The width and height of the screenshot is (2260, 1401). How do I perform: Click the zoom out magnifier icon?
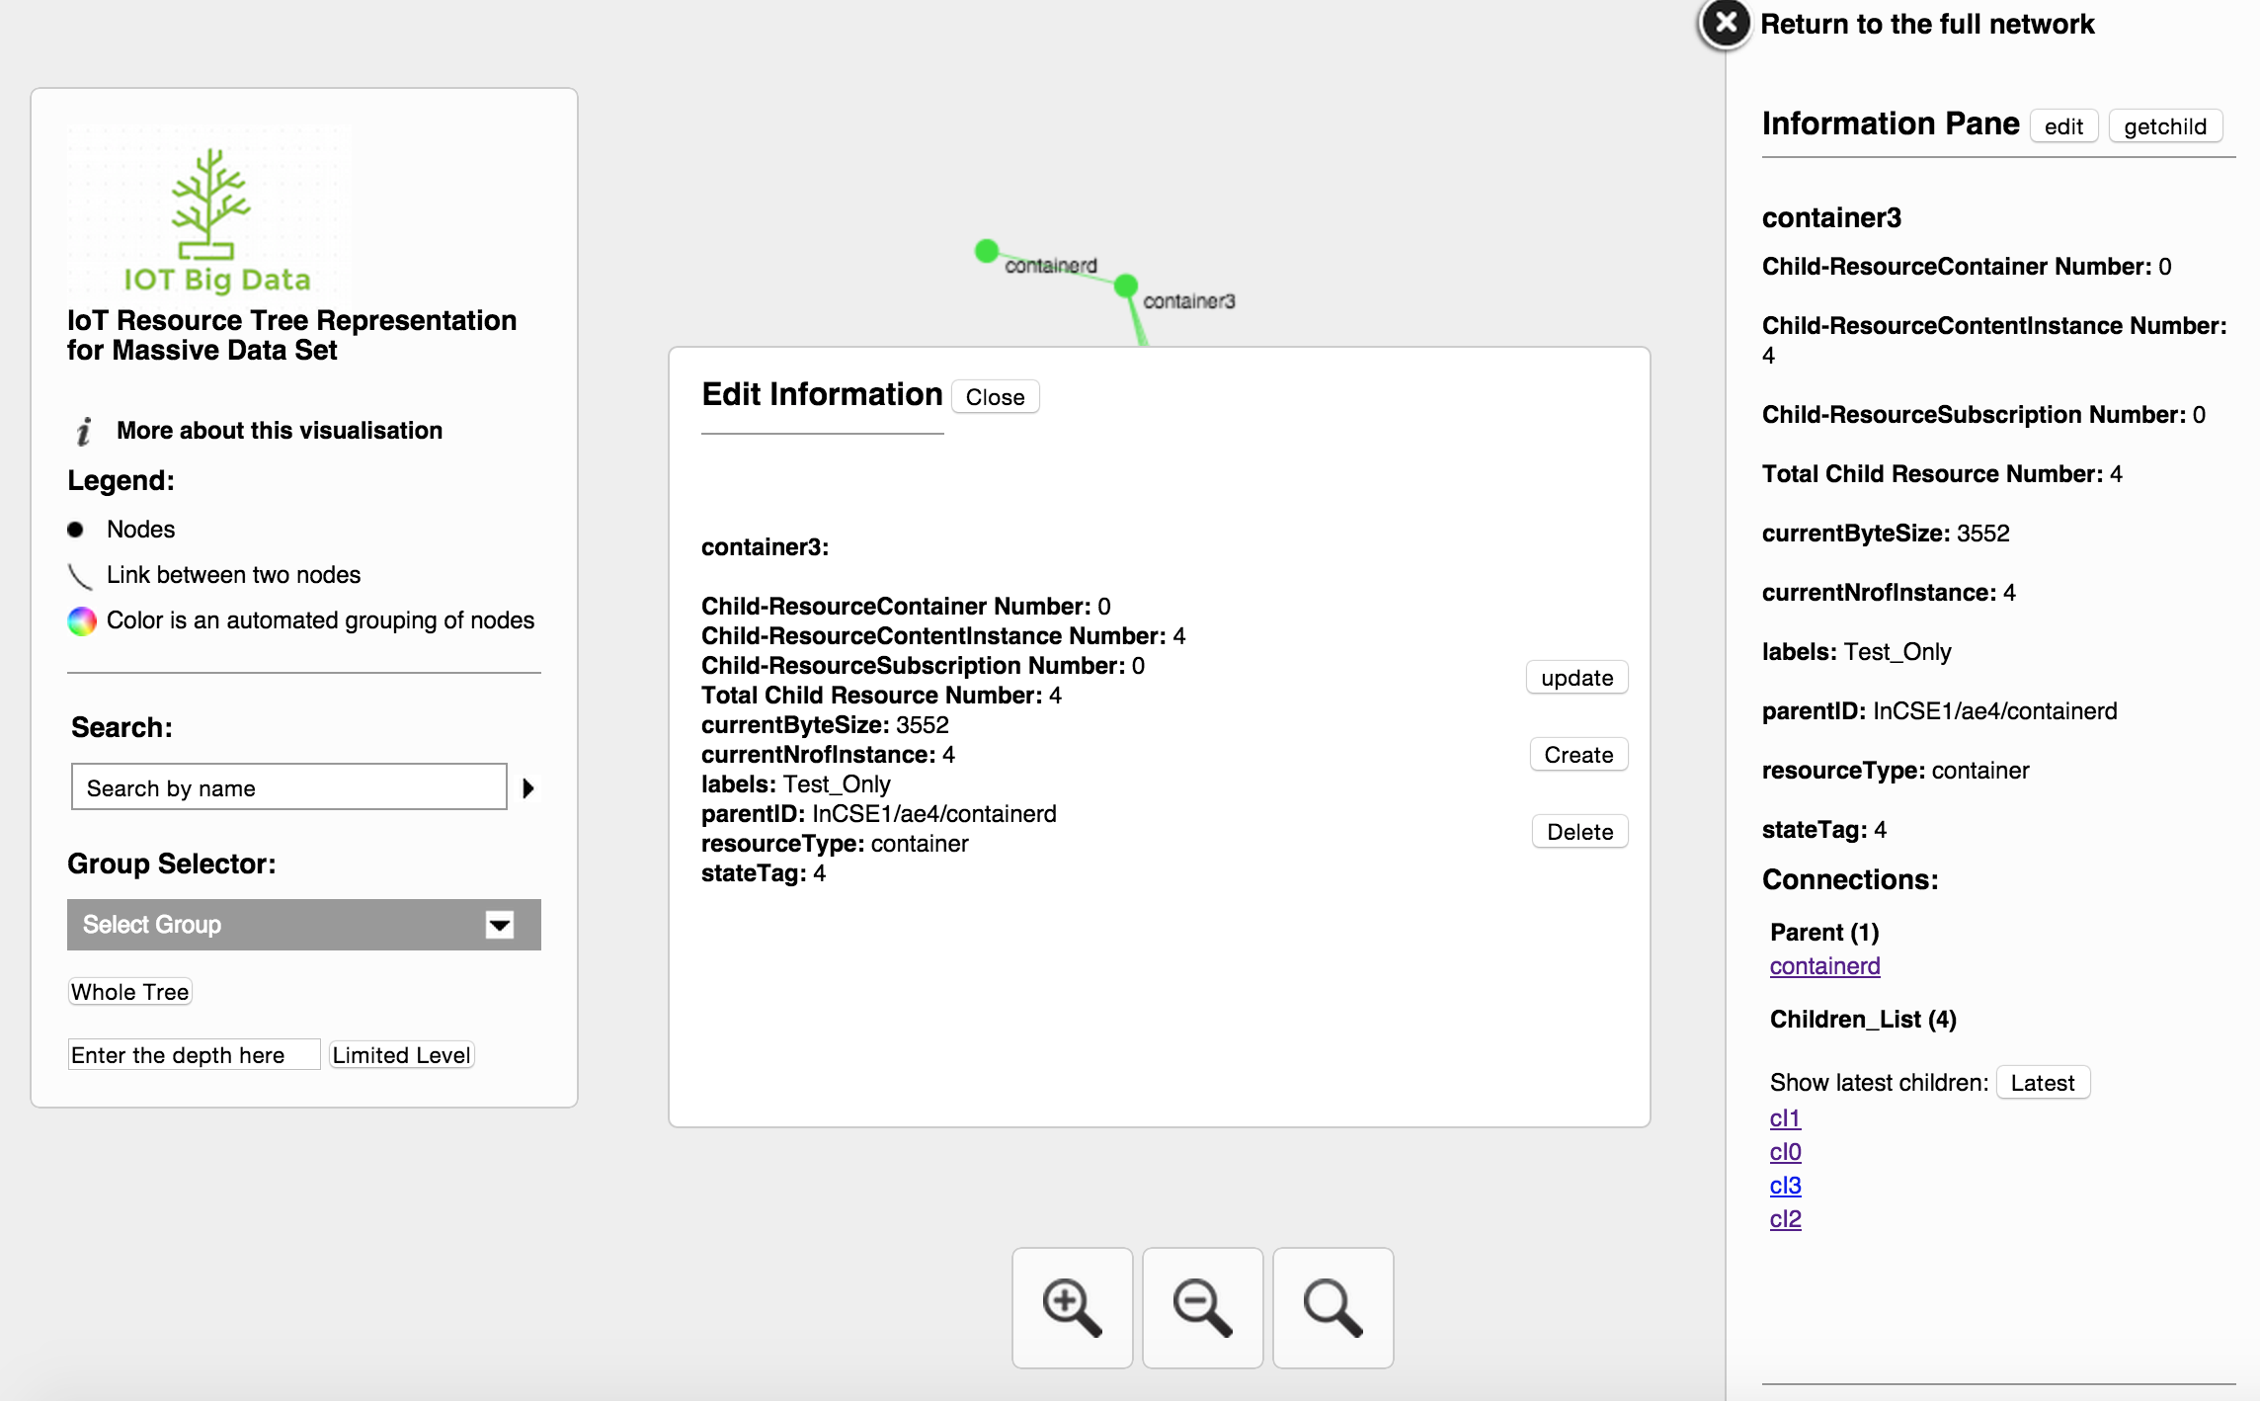pyautogui.click(x=1199, y=1304)
